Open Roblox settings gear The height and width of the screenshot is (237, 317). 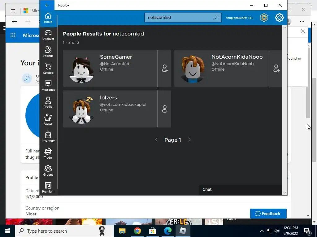[x=280, y=18]
